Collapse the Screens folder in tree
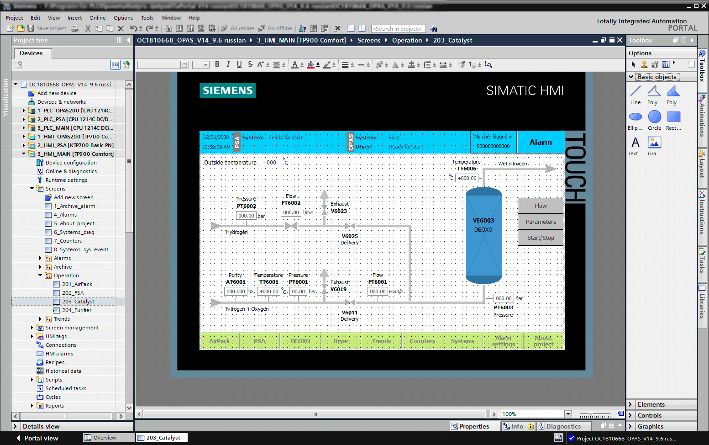Image resolution: width=709 pixels, height=445 pixels. pyautogui.click(x=32, y=189)
